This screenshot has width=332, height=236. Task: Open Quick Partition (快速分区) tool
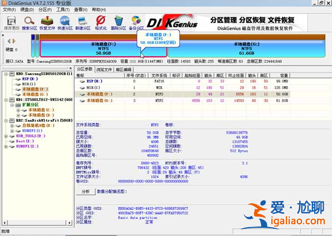click(65, 23)
